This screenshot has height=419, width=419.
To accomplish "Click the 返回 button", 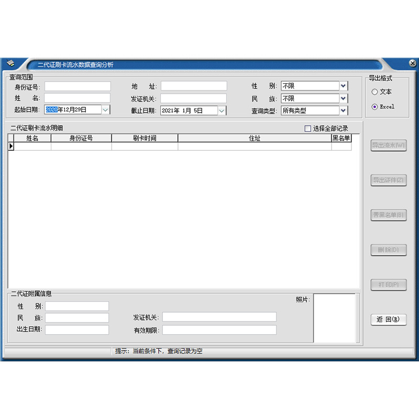I will (x=389, y=320).
